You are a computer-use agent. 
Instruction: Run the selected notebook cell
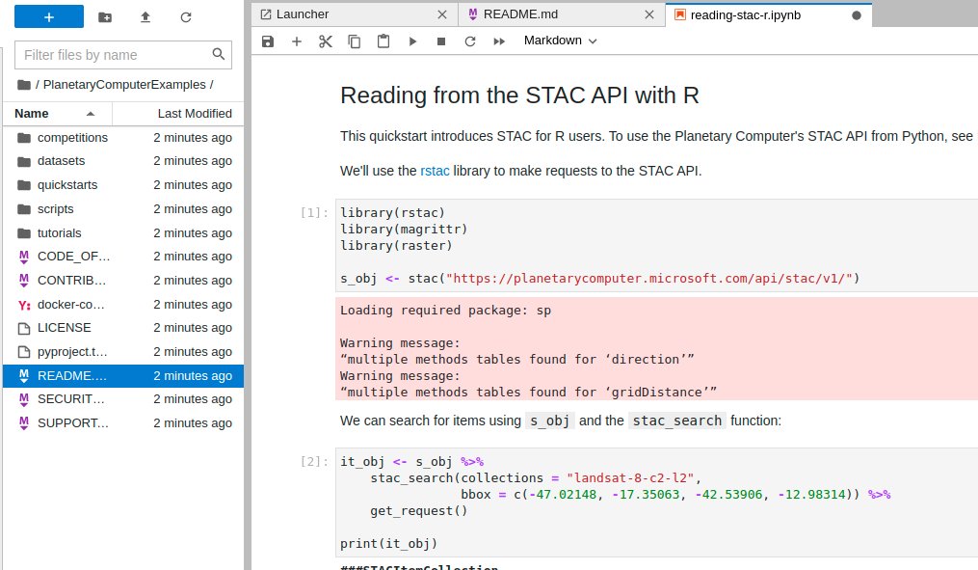pos(412,41)
